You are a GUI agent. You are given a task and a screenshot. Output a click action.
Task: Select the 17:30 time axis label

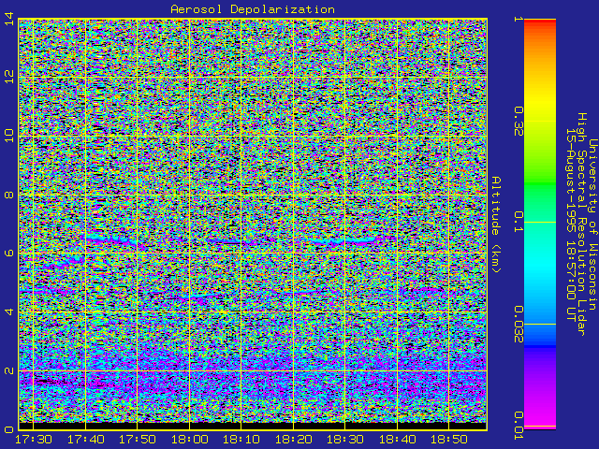tap(34, 440)
